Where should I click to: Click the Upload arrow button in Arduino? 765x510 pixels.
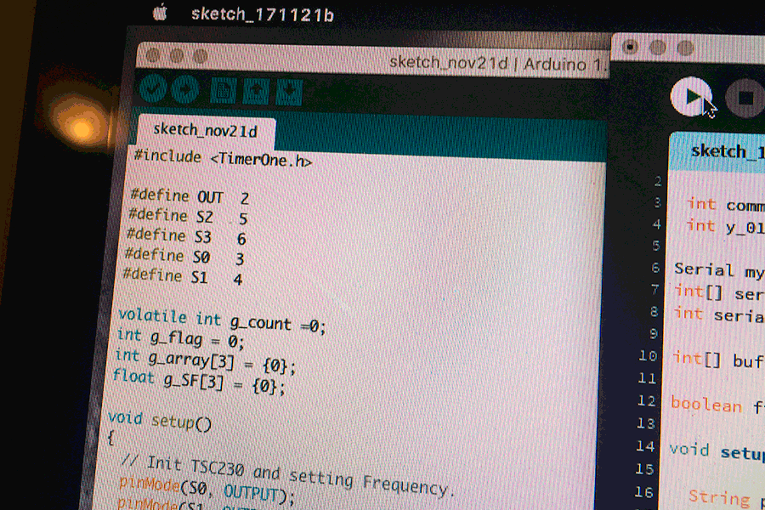coord(184,89)
